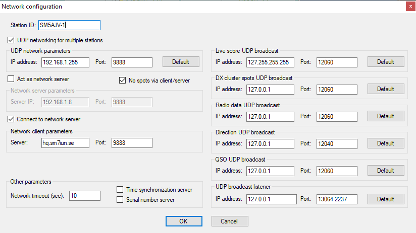The image size is (416, 233).
Task: Cancel the network configuration dialog
Action: tap(230, 221)
